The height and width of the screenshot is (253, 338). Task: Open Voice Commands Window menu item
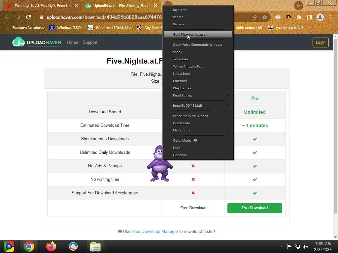(198, 45)
